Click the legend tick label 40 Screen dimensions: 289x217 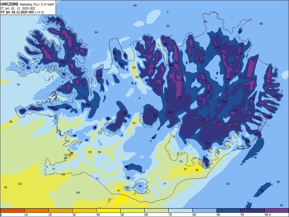tap(98, 215)
